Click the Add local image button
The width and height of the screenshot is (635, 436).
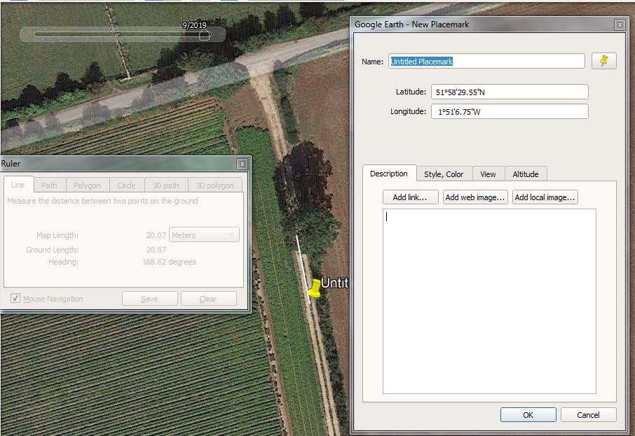[x=545, y=197]
